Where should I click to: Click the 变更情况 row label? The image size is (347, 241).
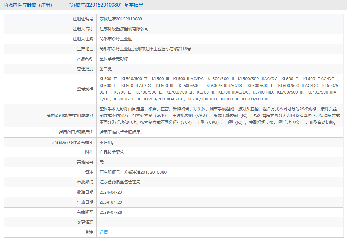85,222
